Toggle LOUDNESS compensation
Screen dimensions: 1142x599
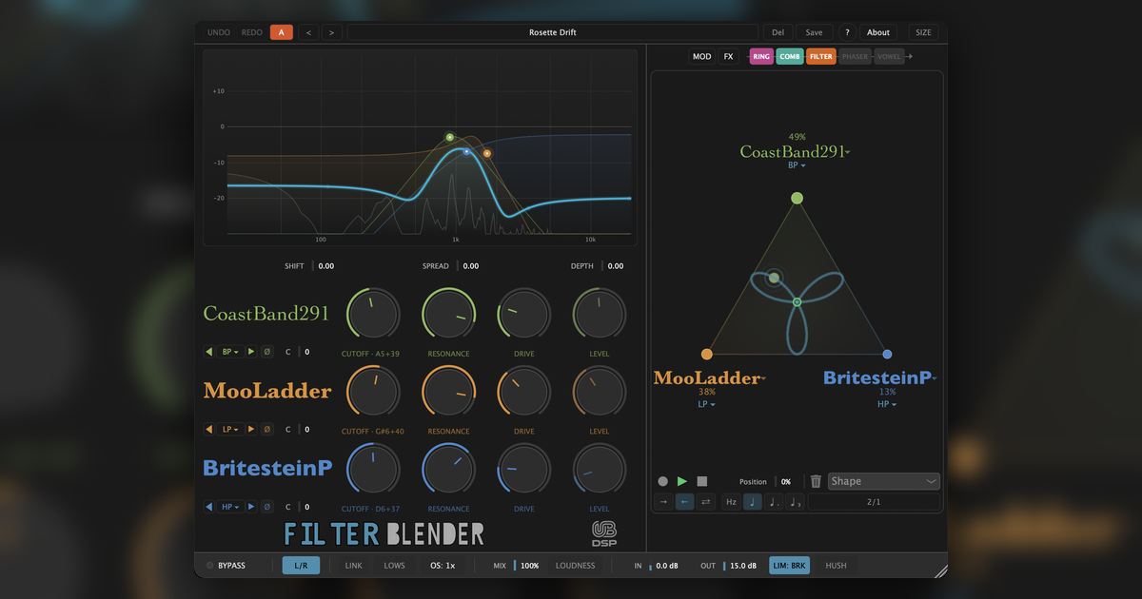coord(576,566)
